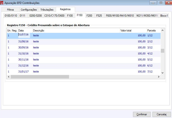Click the up arrow of vertical scrollbar
Image resolution: width=172 pixels, height=118 pixels.
click(x=163, y=30)
